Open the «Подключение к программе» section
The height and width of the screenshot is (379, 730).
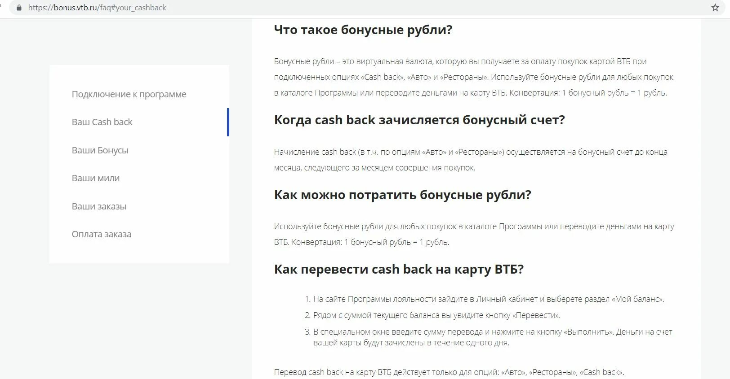(x=129, y=94)
